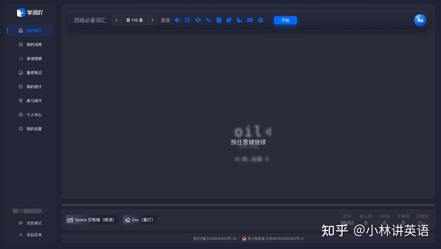441x249 pixels.
Task: Click the double-chevron collapse icon
Action: (21, 235)
